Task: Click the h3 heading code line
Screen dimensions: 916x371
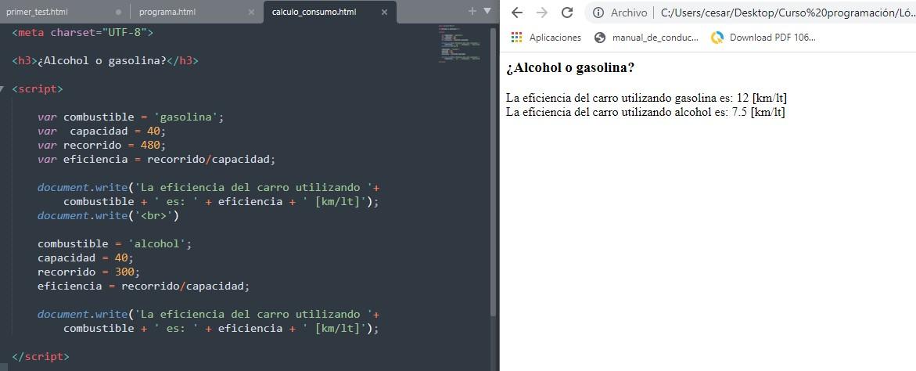Action: pos(105,61)
